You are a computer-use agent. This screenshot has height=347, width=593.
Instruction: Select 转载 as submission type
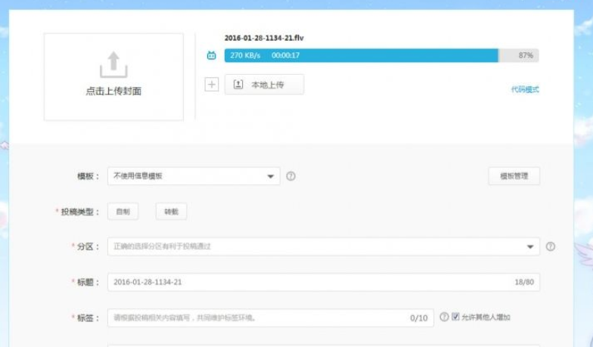(x=171, y=212)
